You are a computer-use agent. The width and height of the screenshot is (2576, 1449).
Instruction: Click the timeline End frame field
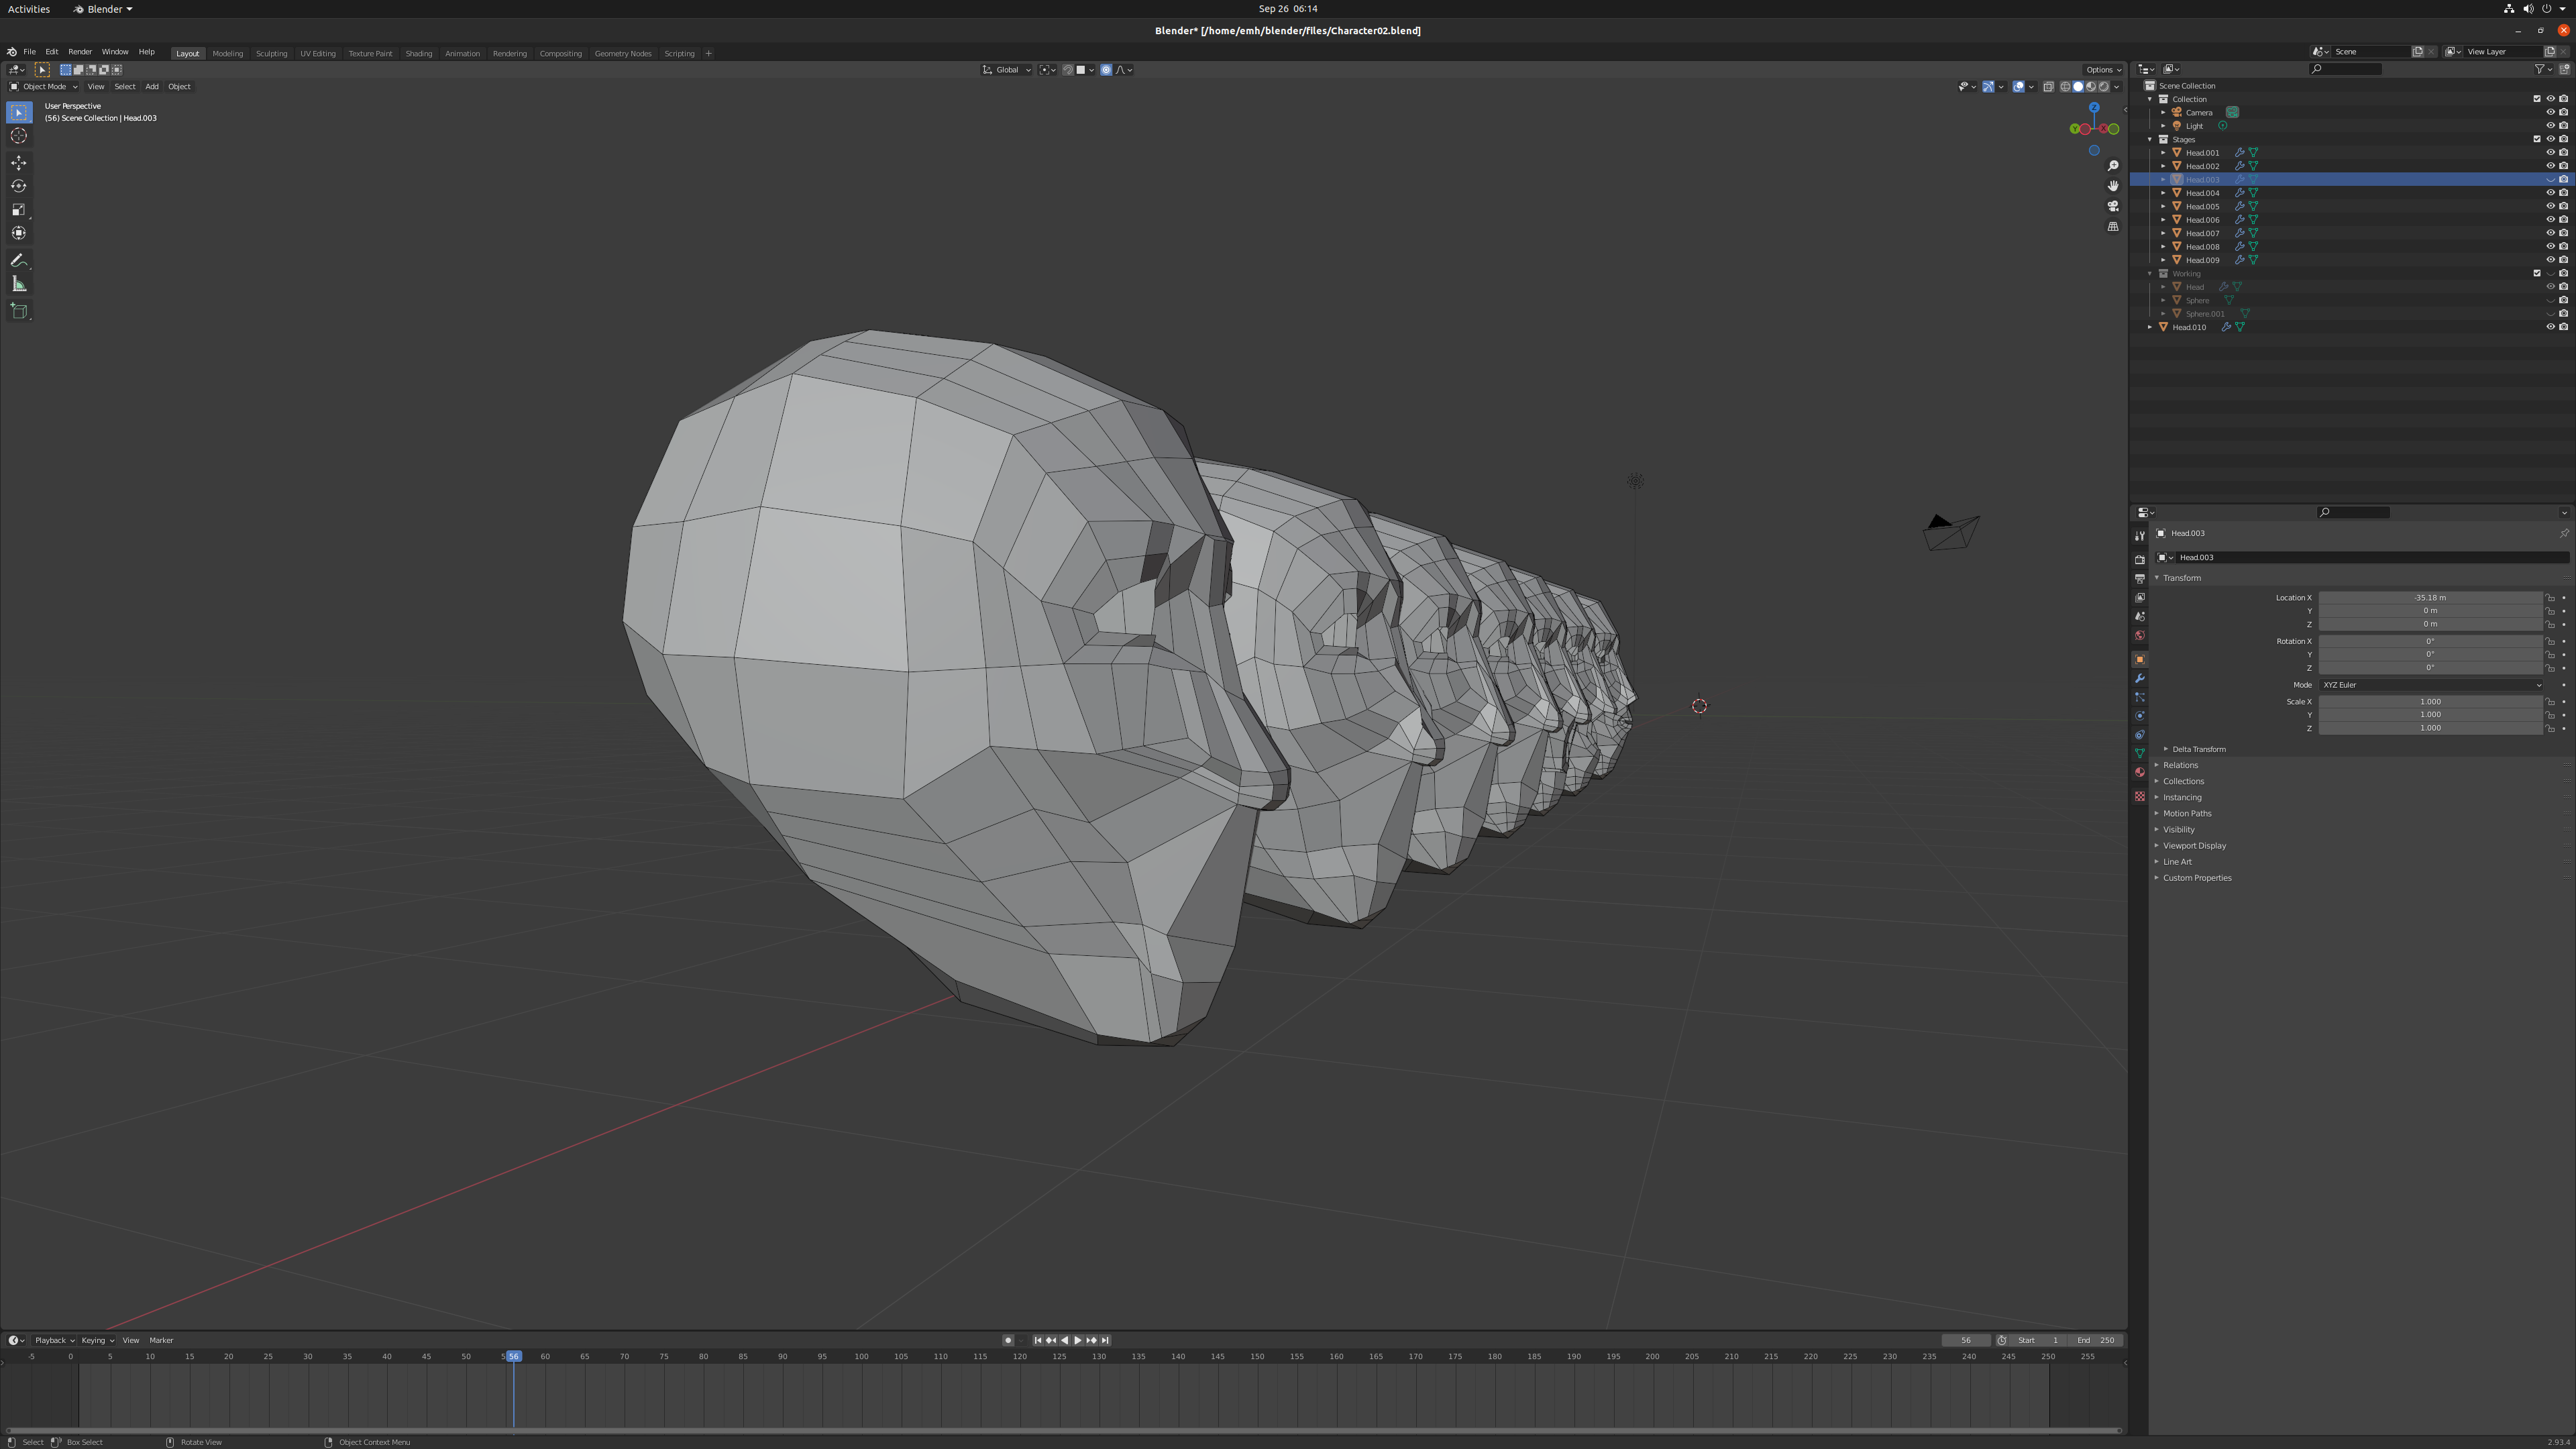(x=2097, y=1340)
